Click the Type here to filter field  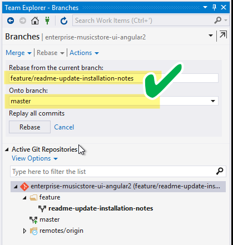[x=113, y=172]
